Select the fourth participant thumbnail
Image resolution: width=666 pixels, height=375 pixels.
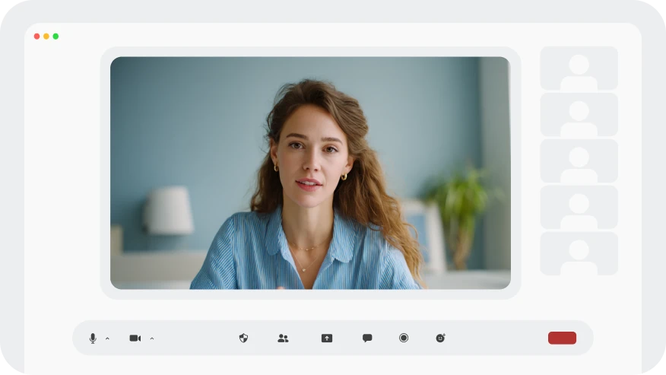click(x=579, y=208)
